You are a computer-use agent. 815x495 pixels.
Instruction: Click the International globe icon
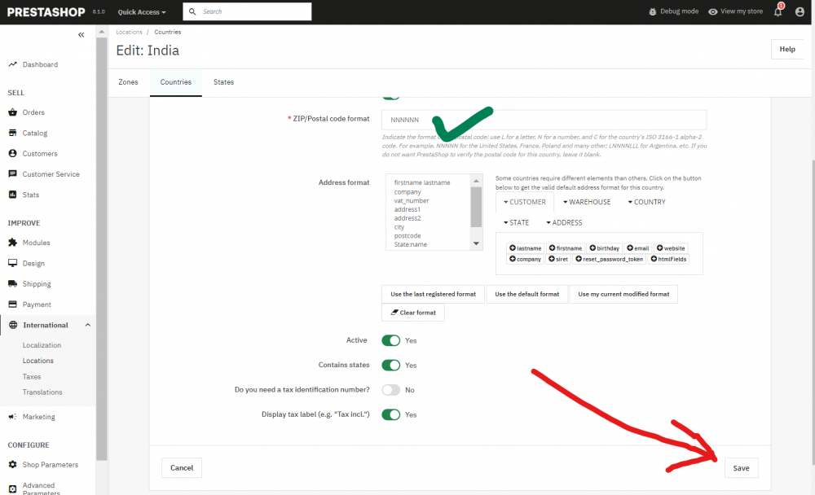click(x=13, y=325)
